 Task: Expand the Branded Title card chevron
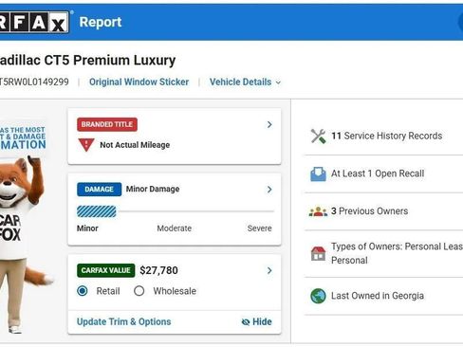[269, 124]
